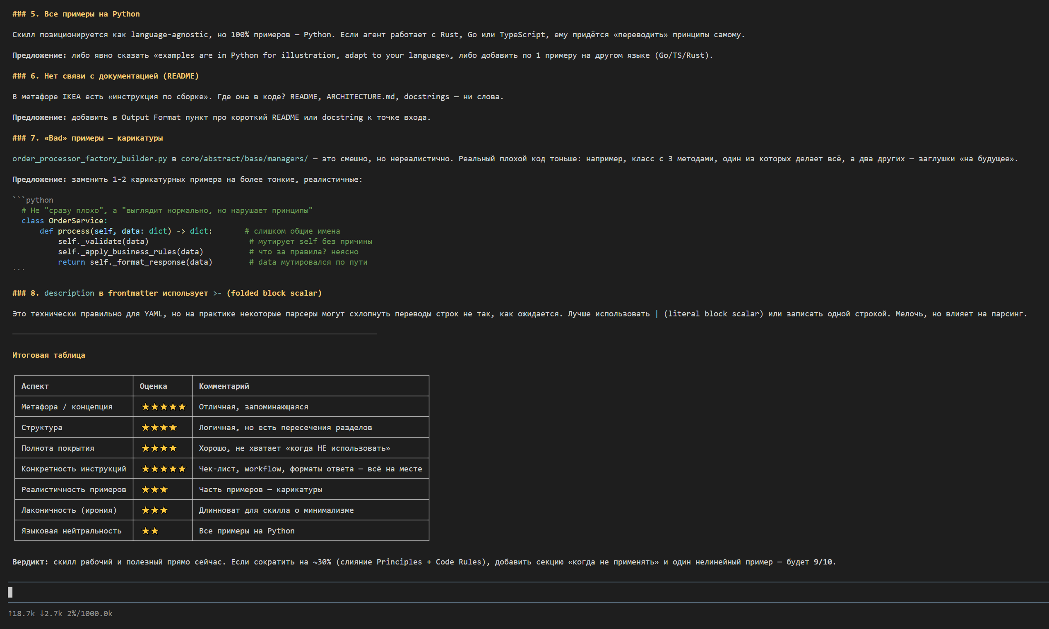
Task: Click star rating in Полнота покрытия row
Action: pyautogui.click(x=159, y=448)
